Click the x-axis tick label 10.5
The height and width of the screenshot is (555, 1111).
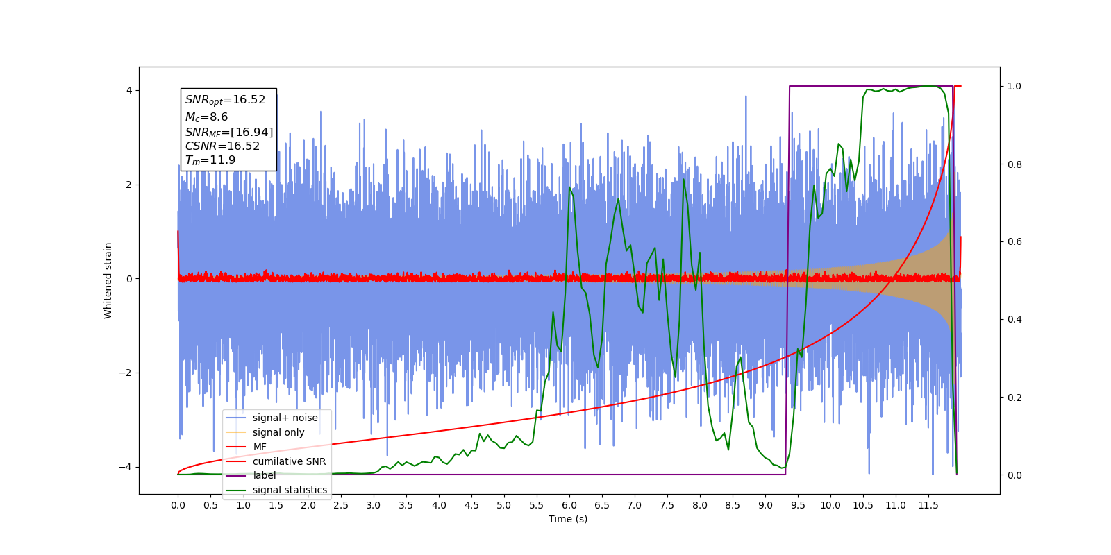863,505
